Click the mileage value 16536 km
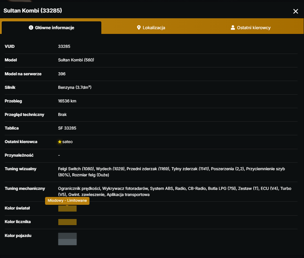Image resolution: width=304 pixels, height=258 pixels. 67,101
